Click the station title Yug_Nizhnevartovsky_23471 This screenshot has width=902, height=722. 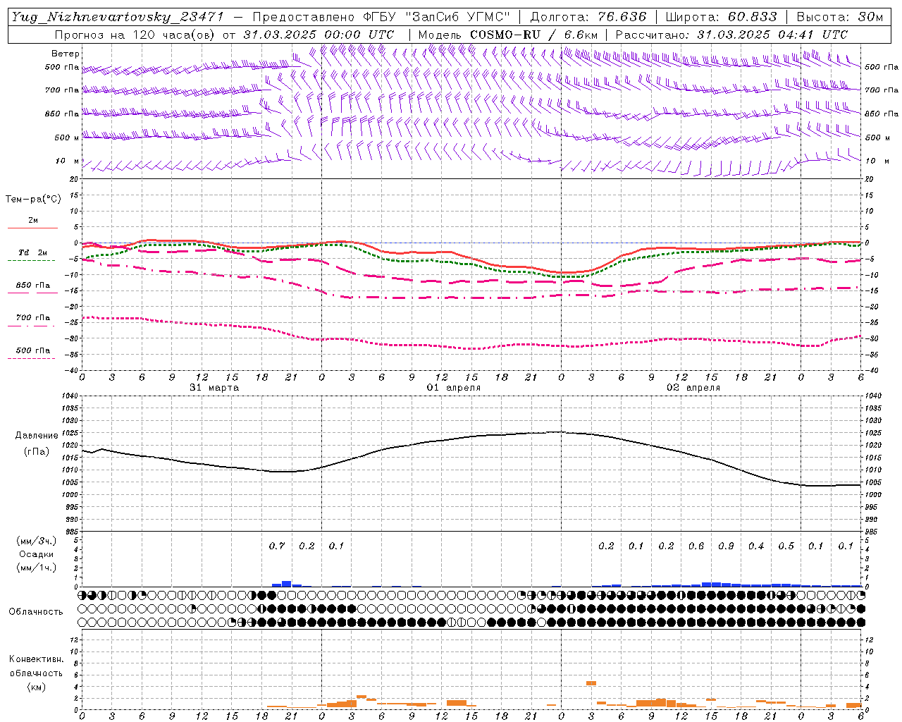tap(117, 17)
